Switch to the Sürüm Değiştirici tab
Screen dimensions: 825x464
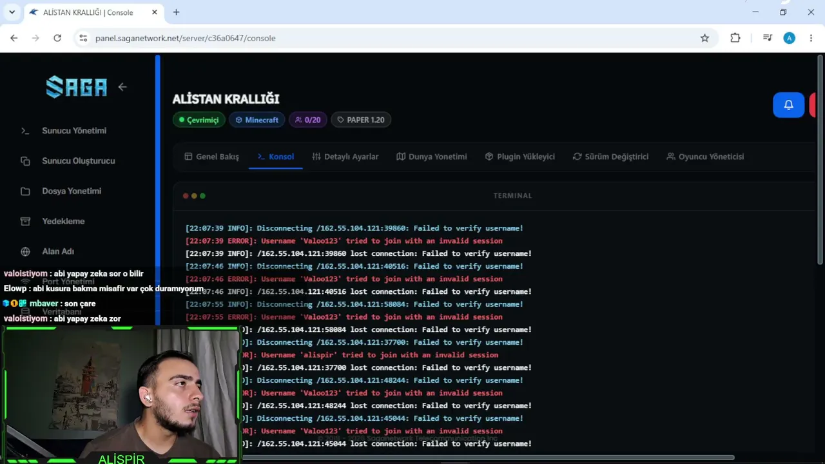point(610,157)
